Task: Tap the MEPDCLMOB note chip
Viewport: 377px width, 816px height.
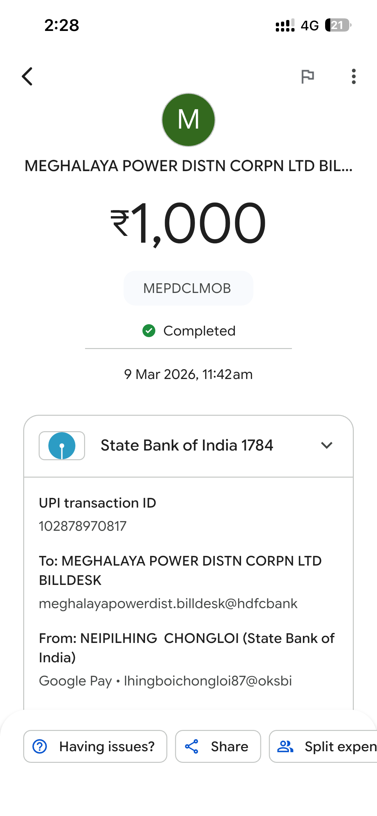Action: click(x=188, y=288)
